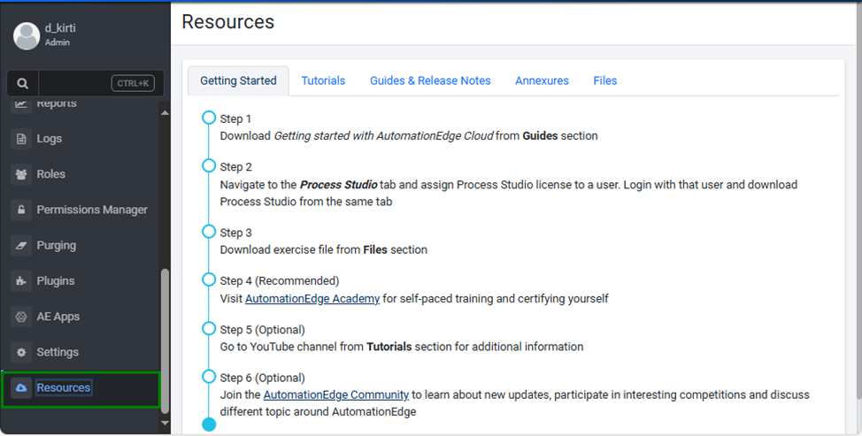Open the AutomationEdge Community link

[336, 394]
